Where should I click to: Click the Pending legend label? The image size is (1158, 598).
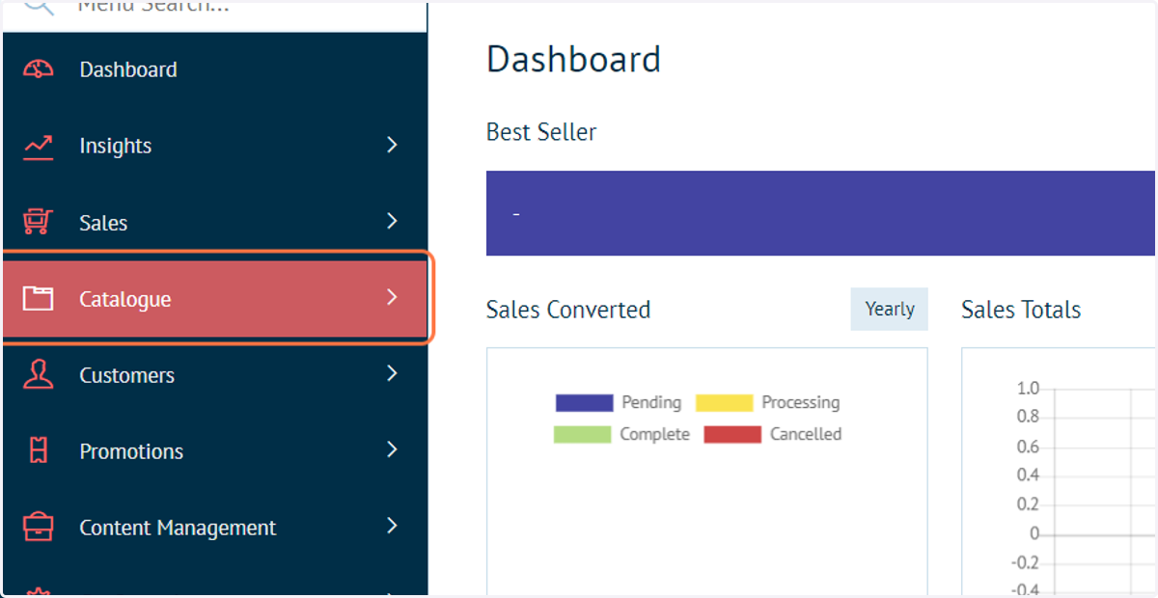point(651,402)
